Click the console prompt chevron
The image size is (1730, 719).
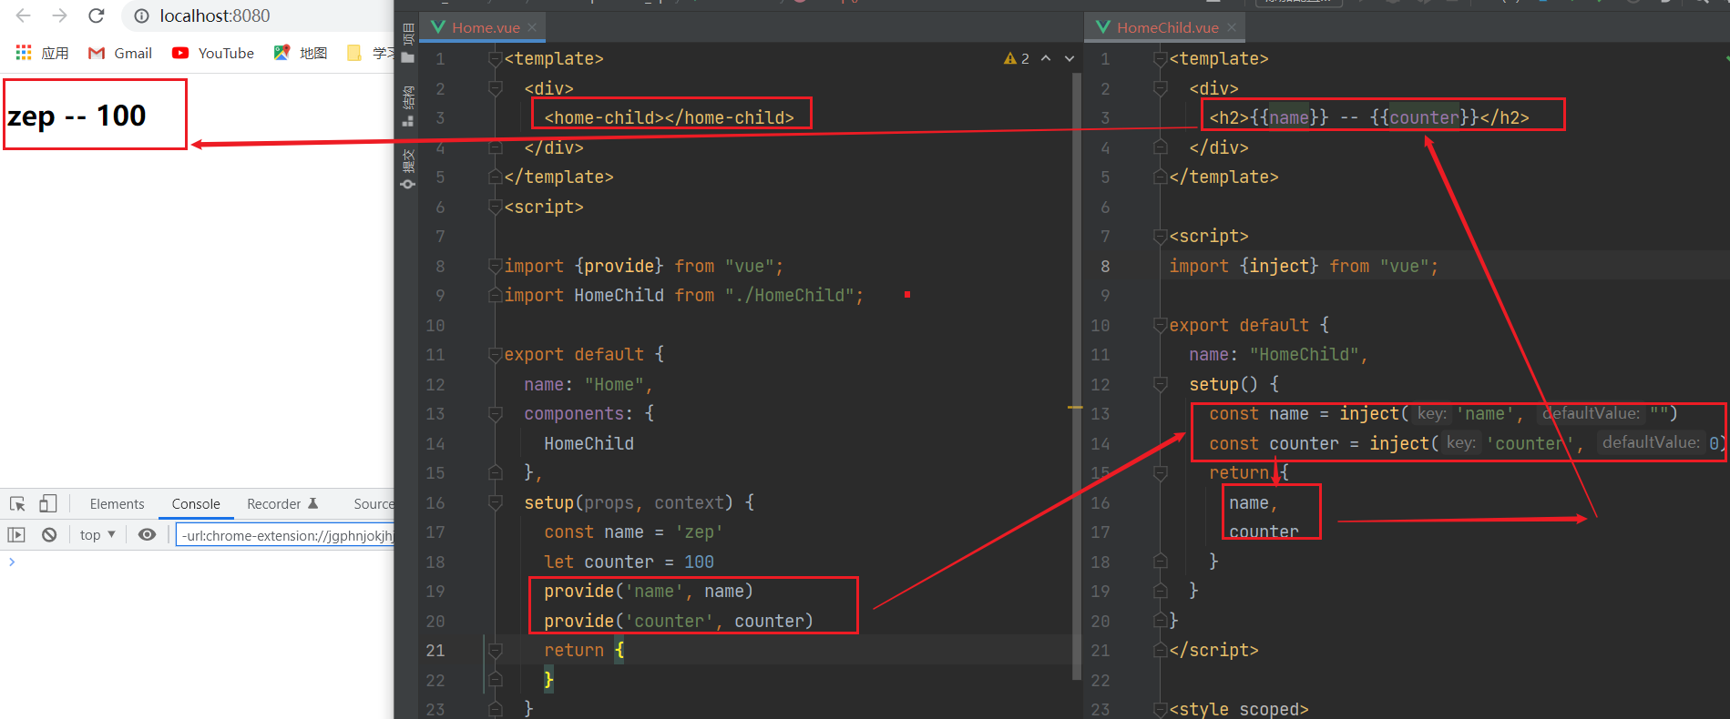click(12, 562)
